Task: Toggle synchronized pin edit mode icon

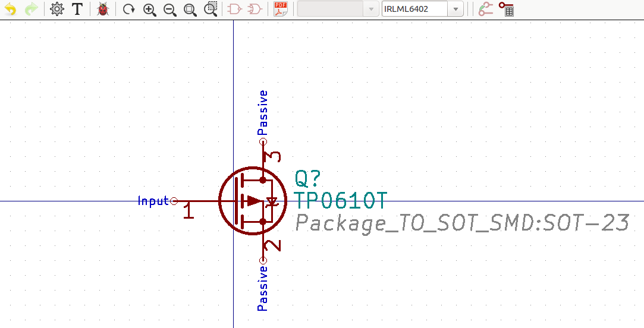Action: [486, 9]
